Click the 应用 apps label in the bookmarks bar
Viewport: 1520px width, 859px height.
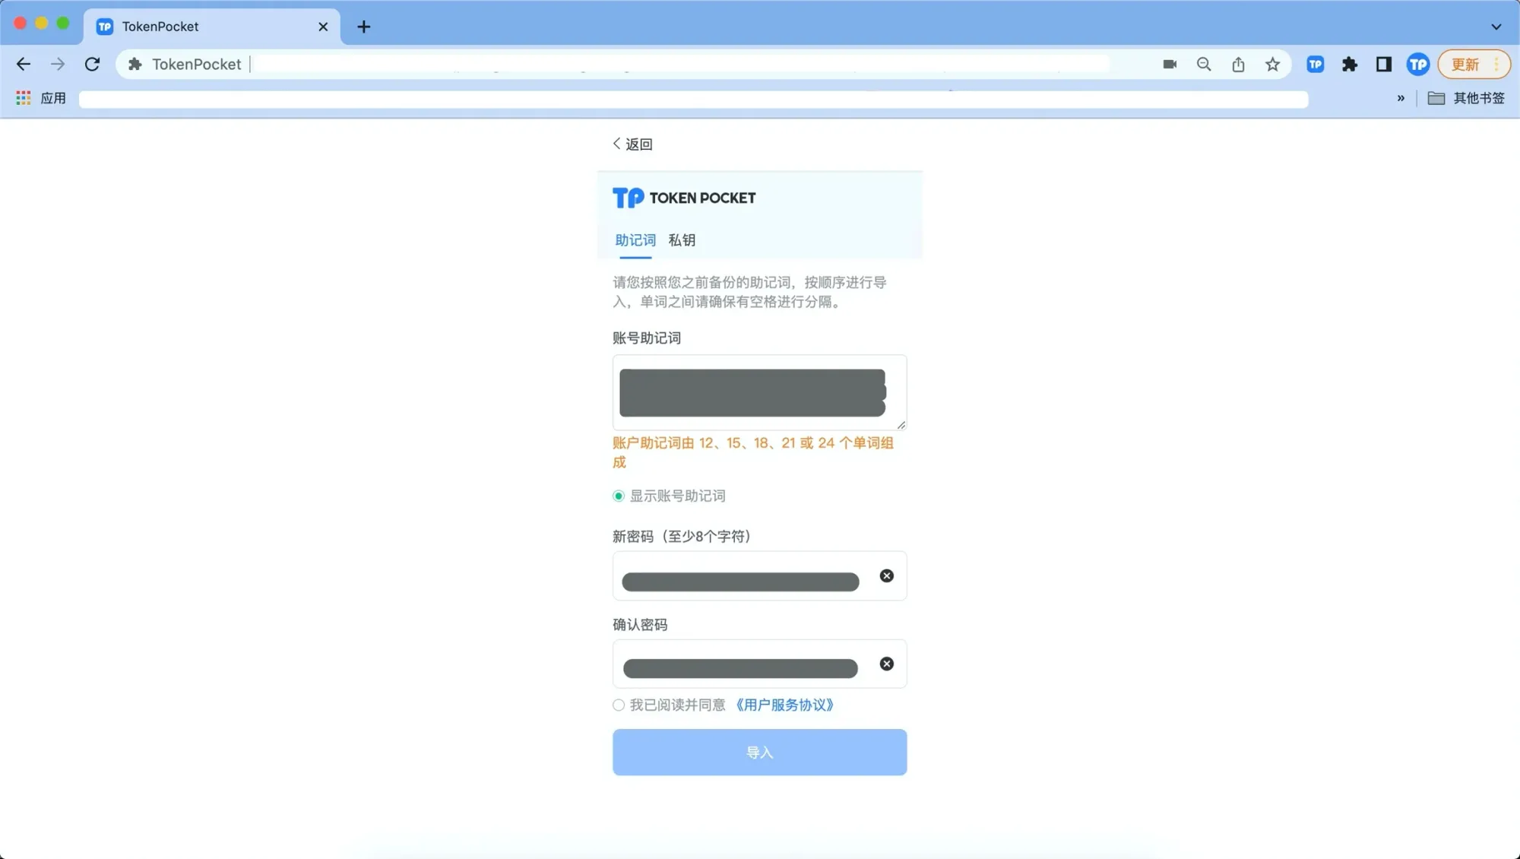click(53, 98)
